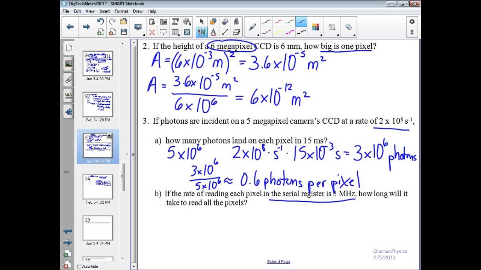Select the Pens tool
Viewport: 481px width, 270px height.
coord(201,32)
